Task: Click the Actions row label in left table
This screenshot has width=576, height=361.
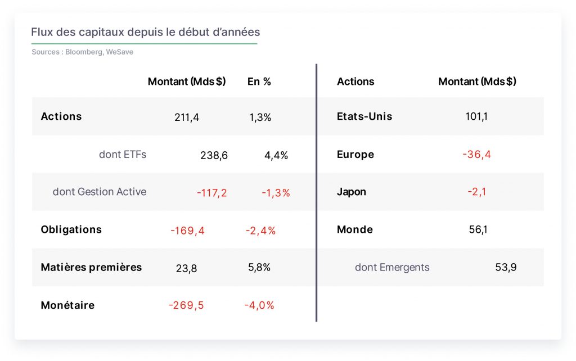Action: tap(61, 116)
